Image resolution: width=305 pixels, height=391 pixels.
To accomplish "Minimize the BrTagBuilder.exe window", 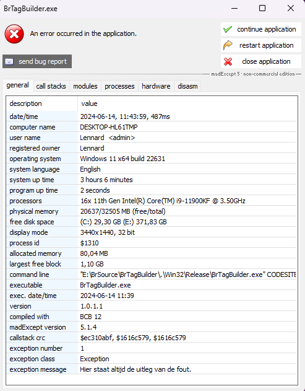I will point(234,8).
